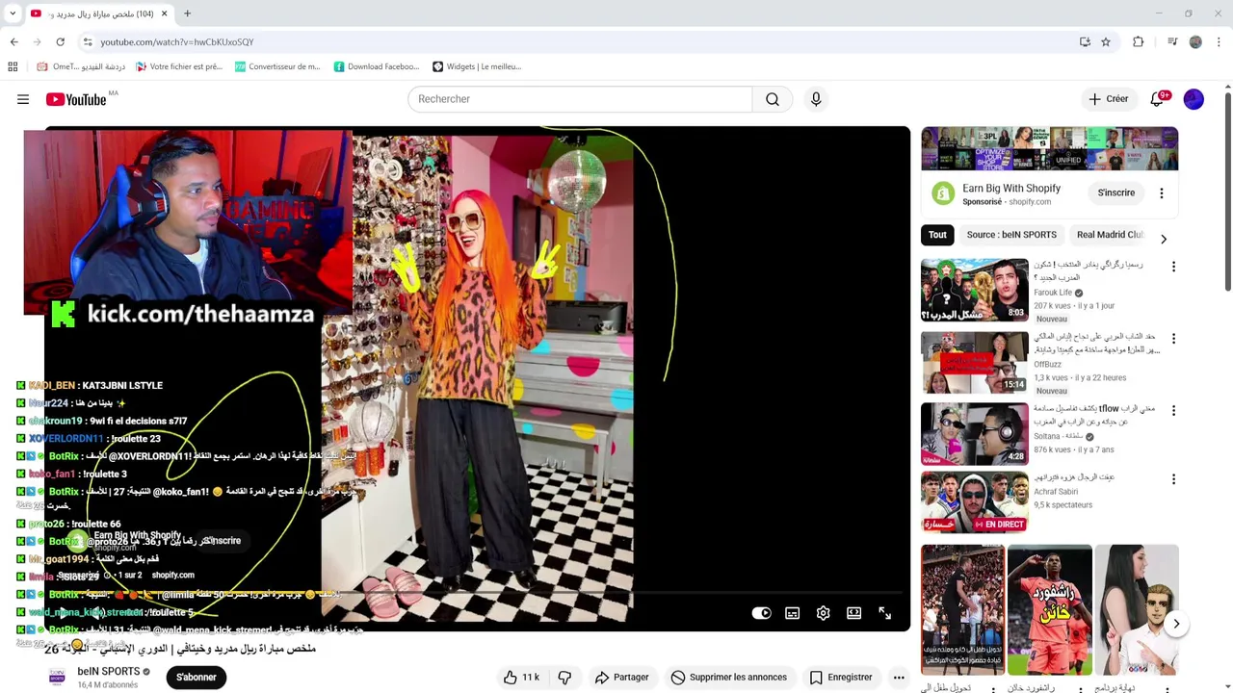Viewport: 1233px width, 693px height.
Task: Open the Convertisseur de m... bookmark
Action: 277,66
